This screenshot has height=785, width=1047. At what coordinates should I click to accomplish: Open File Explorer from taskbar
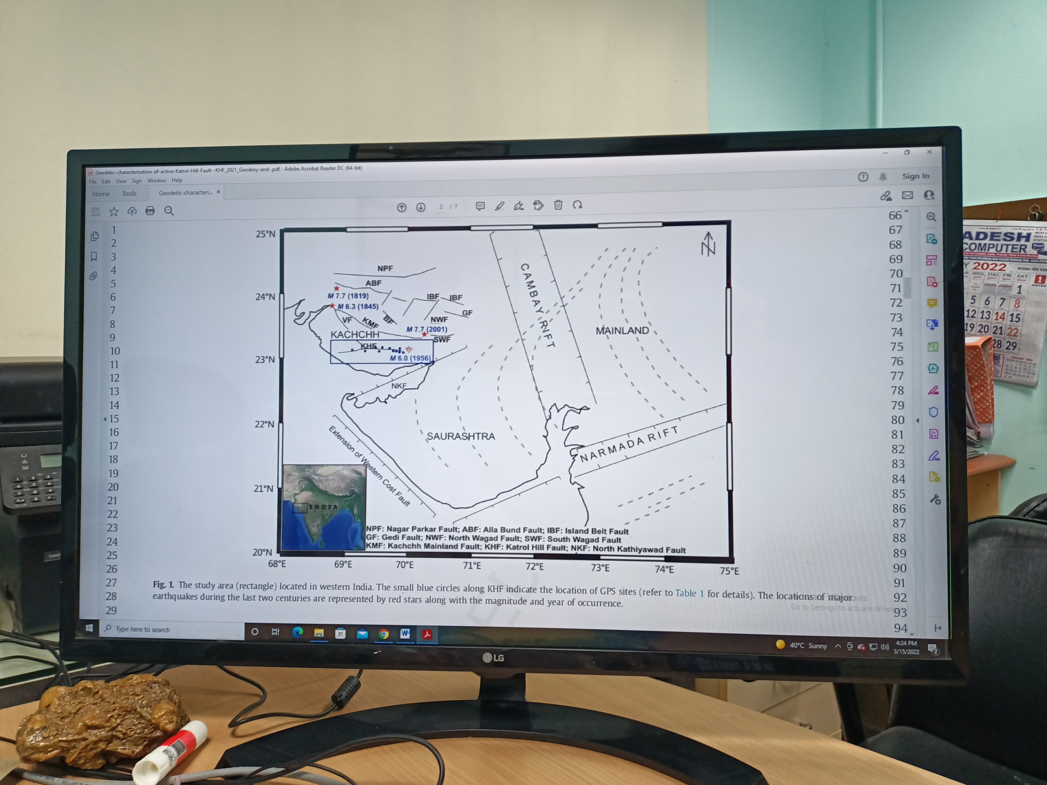point(319,633)
